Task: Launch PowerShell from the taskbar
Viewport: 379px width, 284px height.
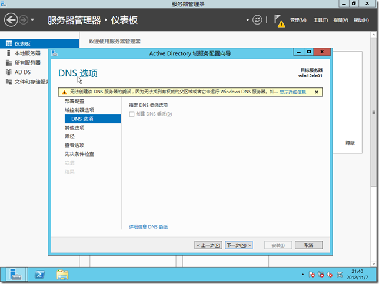Action: pos(39,275)
